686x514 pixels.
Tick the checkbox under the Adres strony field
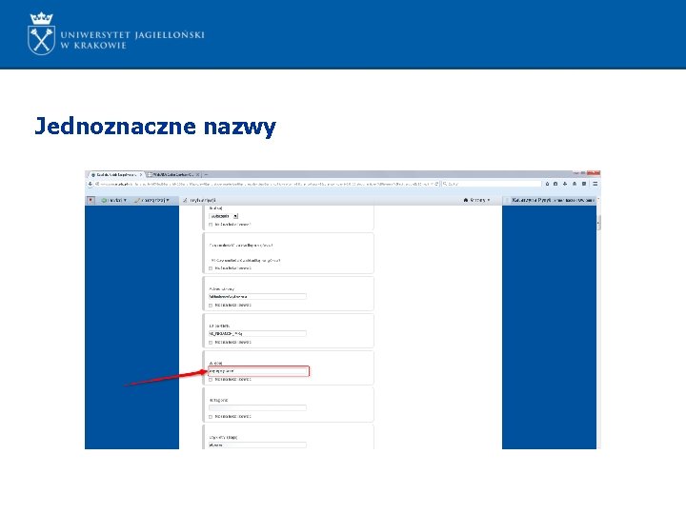(x=211, y=306)
